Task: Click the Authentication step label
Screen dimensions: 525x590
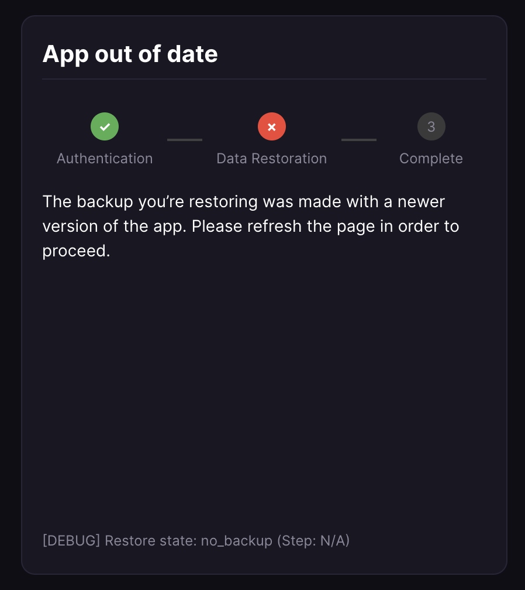Action: coord(105,159)
